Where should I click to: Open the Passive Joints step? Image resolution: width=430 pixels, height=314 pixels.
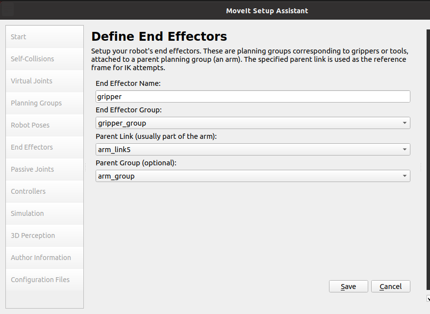(x=45, y=169)
